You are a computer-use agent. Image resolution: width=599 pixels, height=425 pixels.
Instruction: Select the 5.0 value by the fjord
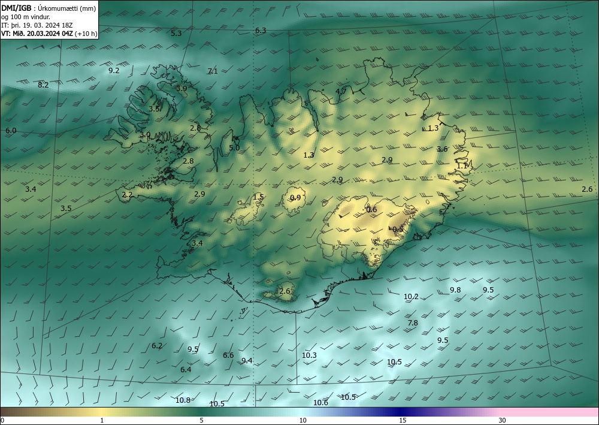(x=234, y=147)
